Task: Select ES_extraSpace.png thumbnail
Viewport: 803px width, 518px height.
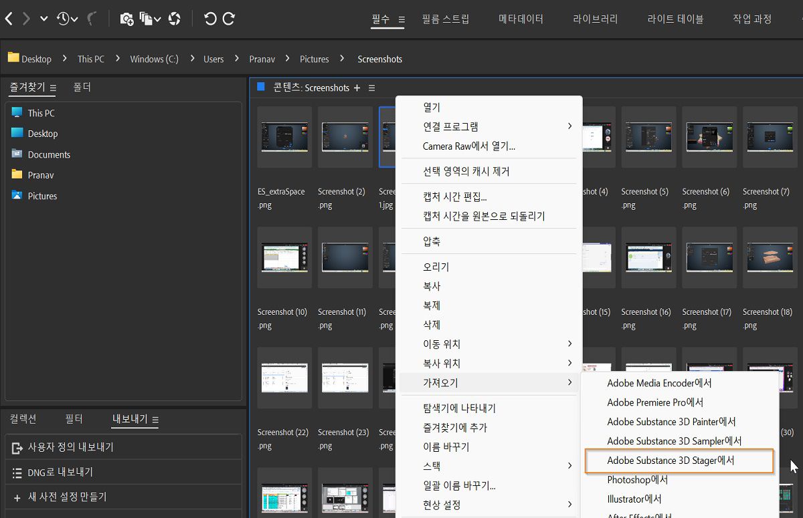Action: point(284,137)
